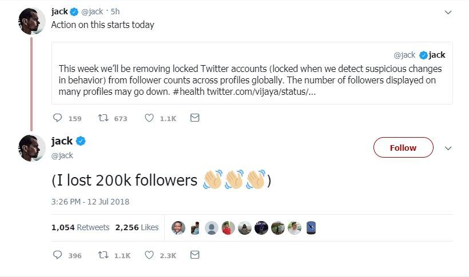Click jack's avatar on the main tweet
This screenshot has width=469, height=277.
pyautogui.click(x=32, y=148)
